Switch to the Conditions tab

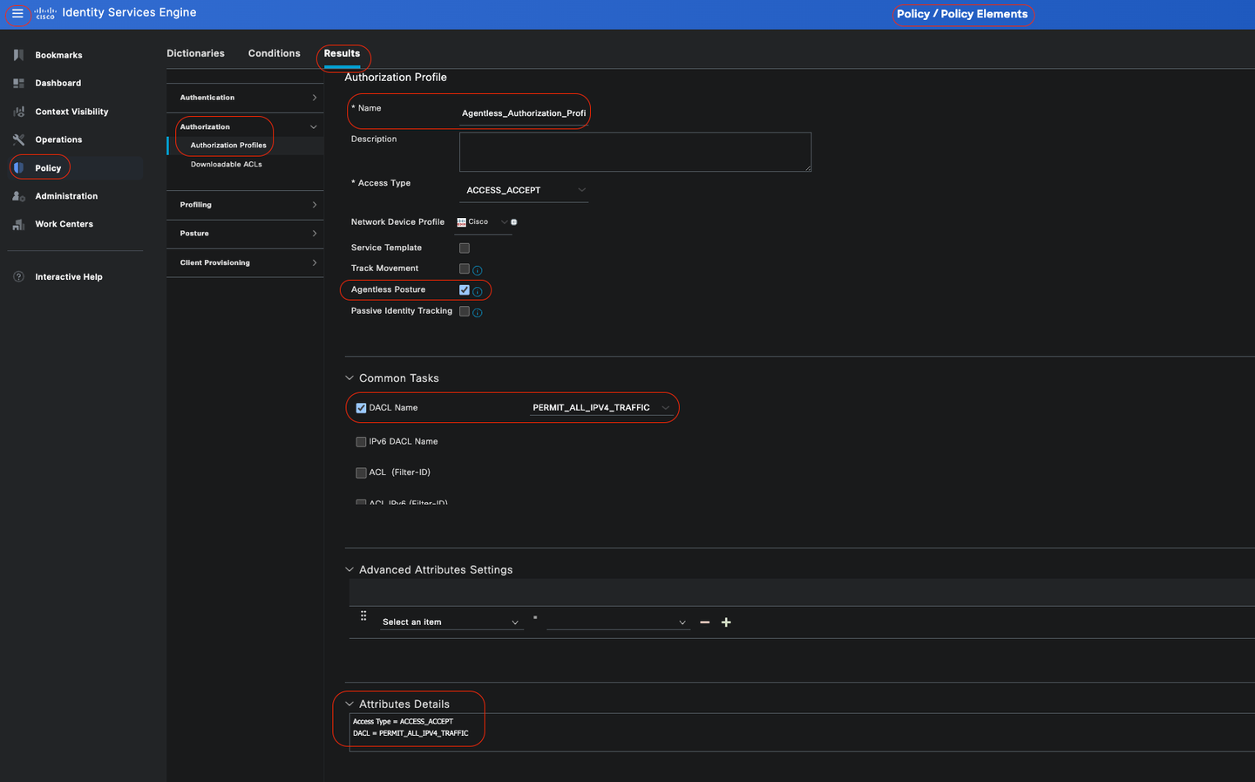(x=274, y=53)
